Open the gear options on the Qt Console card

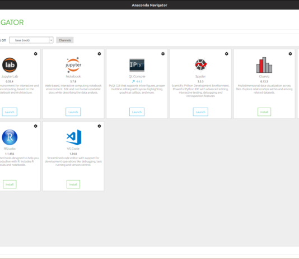(163, 54)
